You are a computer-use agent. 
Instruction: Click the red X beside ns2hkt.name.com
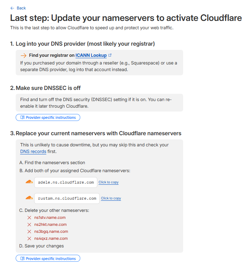(x=29, y=224)
